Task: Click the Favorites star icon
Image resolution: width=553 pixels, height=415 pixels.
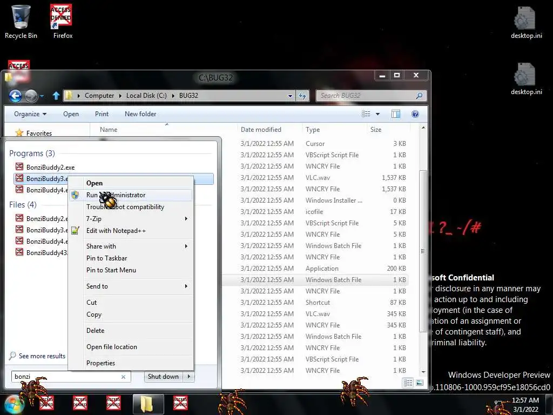Action: [x=19, y=133]
